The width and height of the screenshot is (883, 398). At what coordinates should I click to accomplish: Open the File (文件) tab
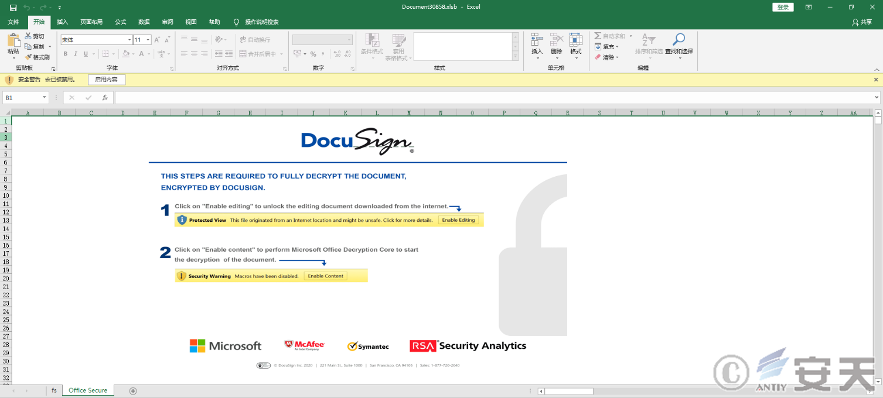point(13,22)
